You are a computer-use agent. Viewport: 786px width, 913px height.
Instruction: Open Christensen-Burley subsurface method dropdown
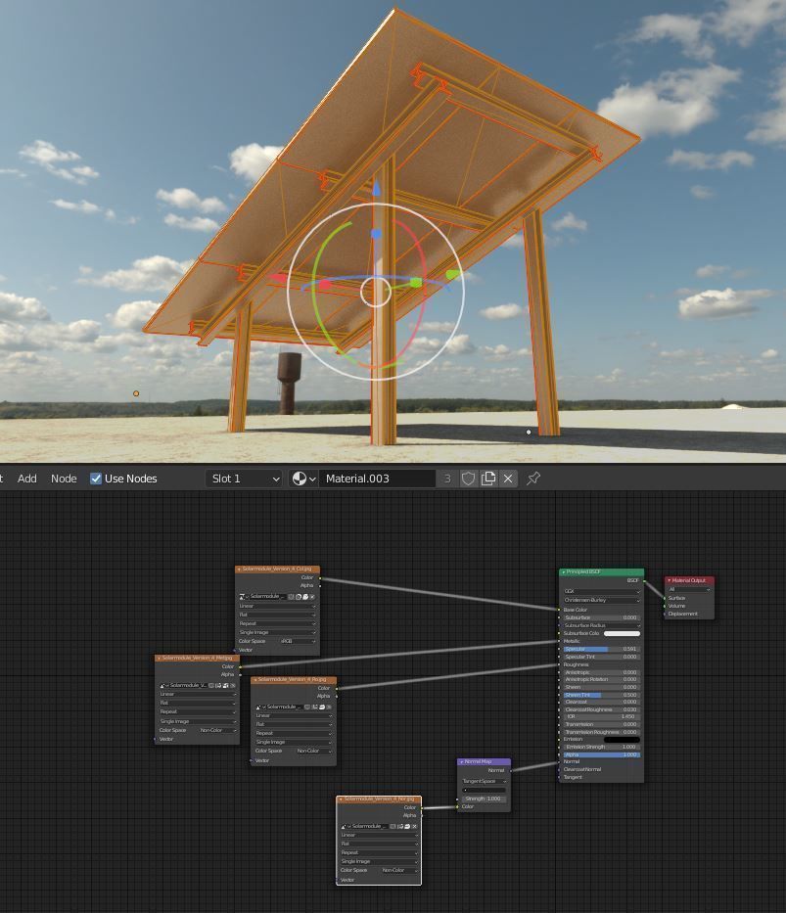click(x=602, y=600)
